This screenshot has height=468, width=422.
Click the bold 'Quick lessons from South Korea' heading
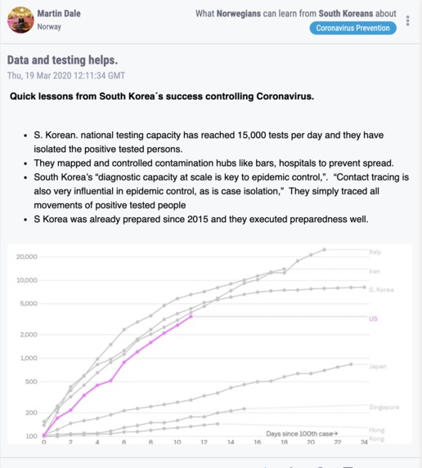tap(162, 96)
